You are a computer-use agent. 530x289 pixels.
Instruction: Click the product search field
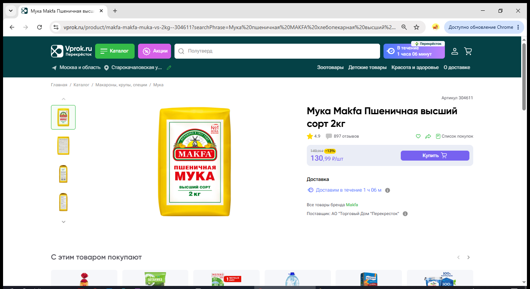277,51
